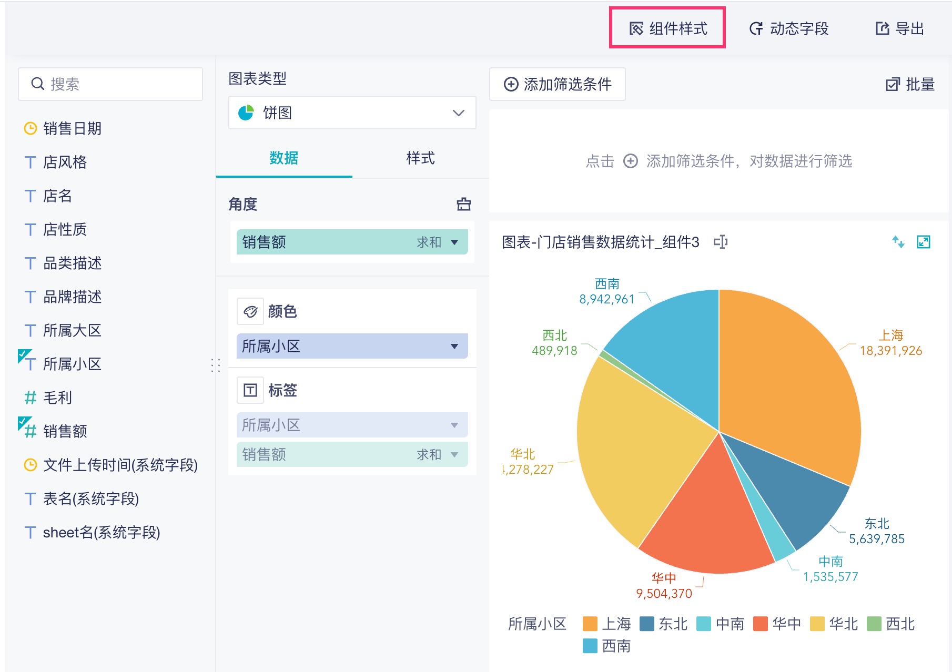
Task: Select the 销售日期 field
Action: [x=63, y=128]
